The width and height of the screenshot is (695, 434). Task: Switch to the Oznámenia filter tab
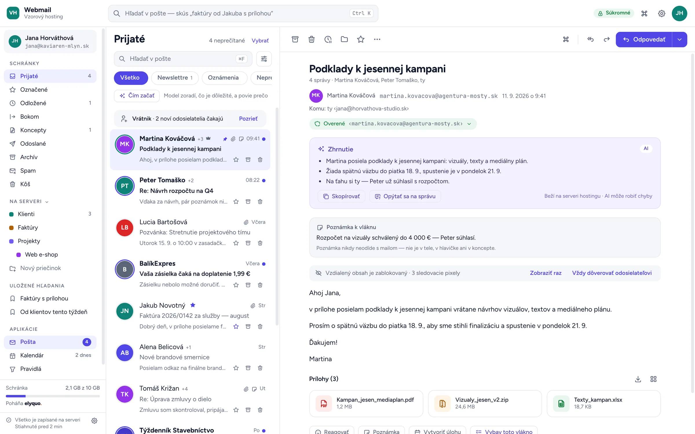(224, 78)
